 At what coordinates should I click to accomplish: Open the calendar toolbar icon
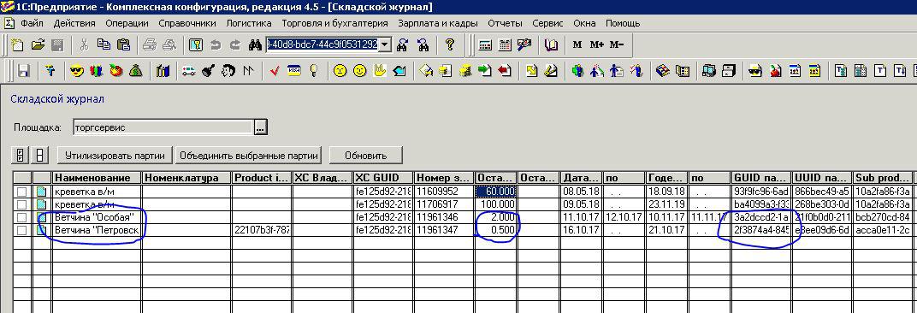[505, 45]
